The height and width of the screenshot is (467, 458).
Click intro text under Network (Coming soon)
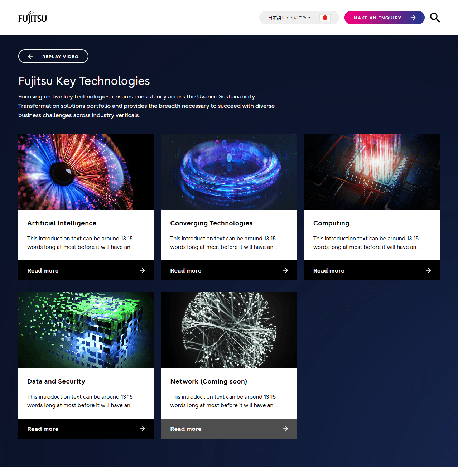pos(223,401)
